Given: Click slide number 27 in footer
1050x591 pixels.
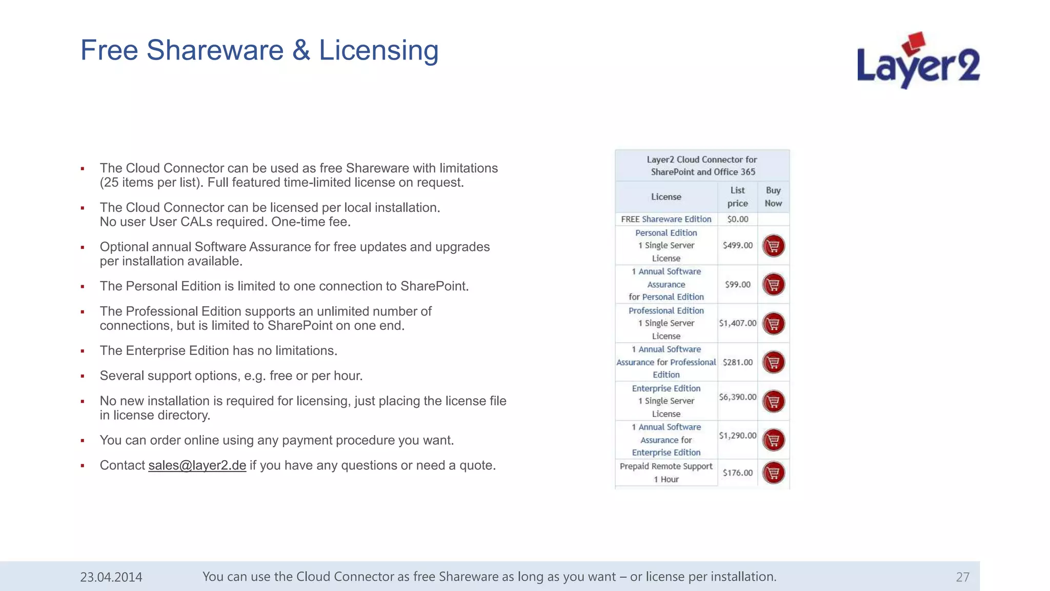Looking at the screenshot, I should (x=962, y=577).
